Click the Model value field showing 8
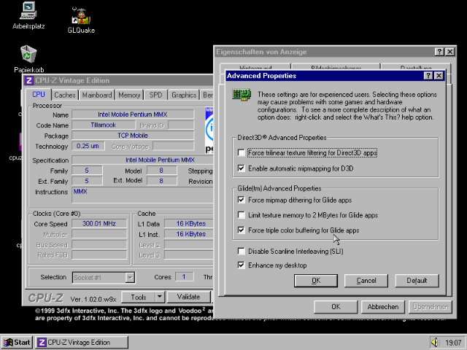Image resolution: width=467 pixels, height=350 pixels. 162,171
